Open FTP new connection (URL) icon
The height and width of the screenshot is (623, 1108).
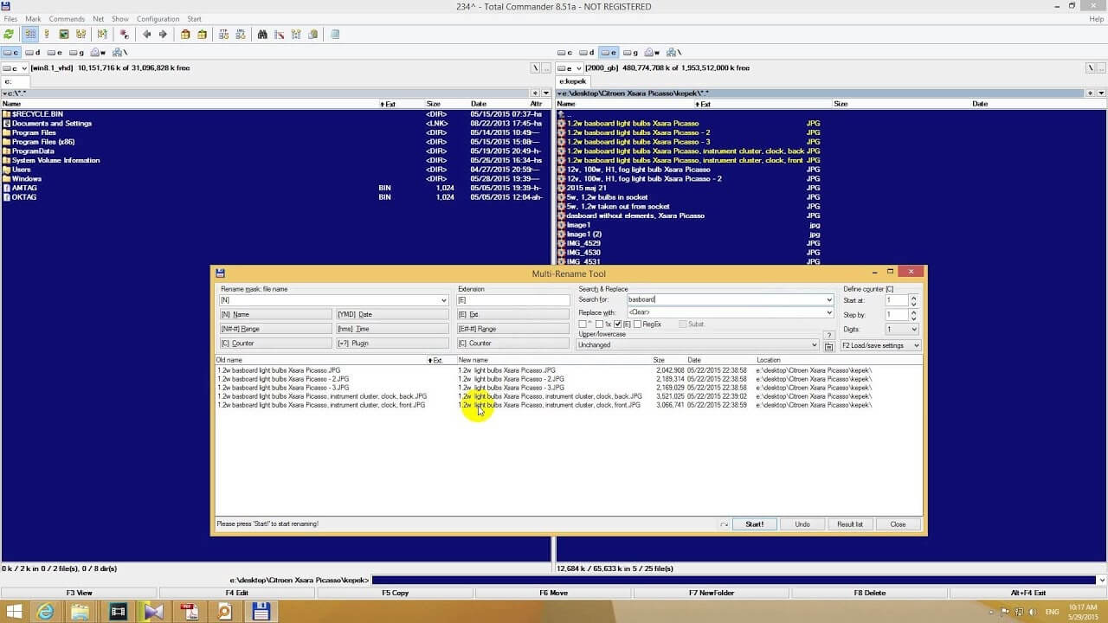pos(240,35)
